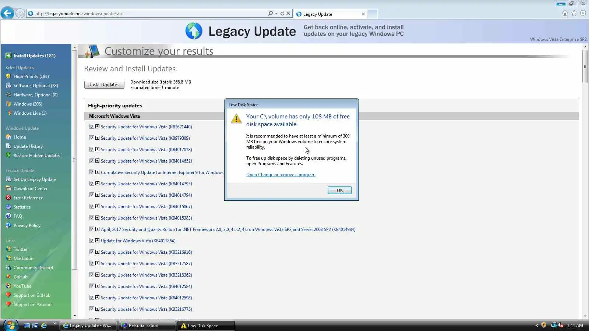Expand details for KB3217587 update

point(97,263)
